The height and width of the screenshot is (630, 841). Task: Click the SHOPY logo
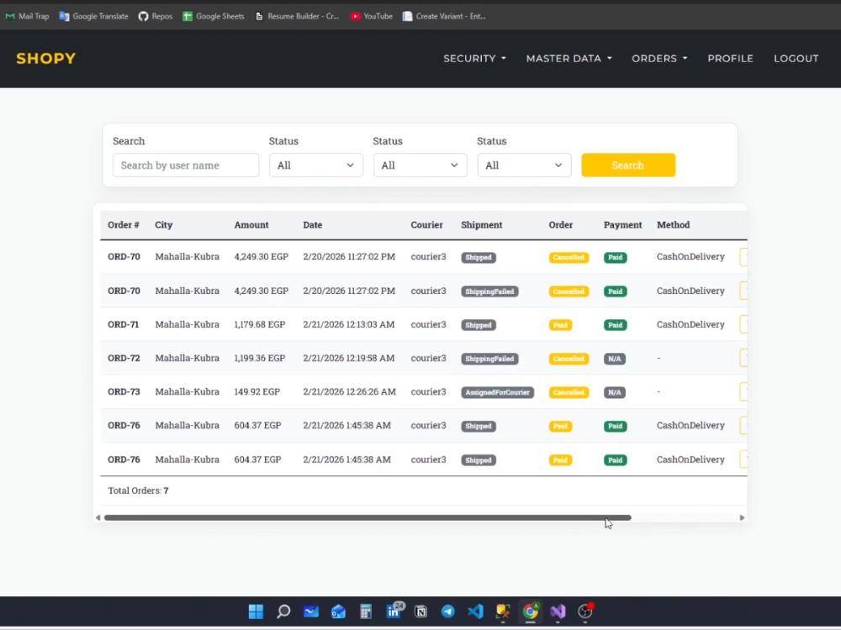point(46,59)
